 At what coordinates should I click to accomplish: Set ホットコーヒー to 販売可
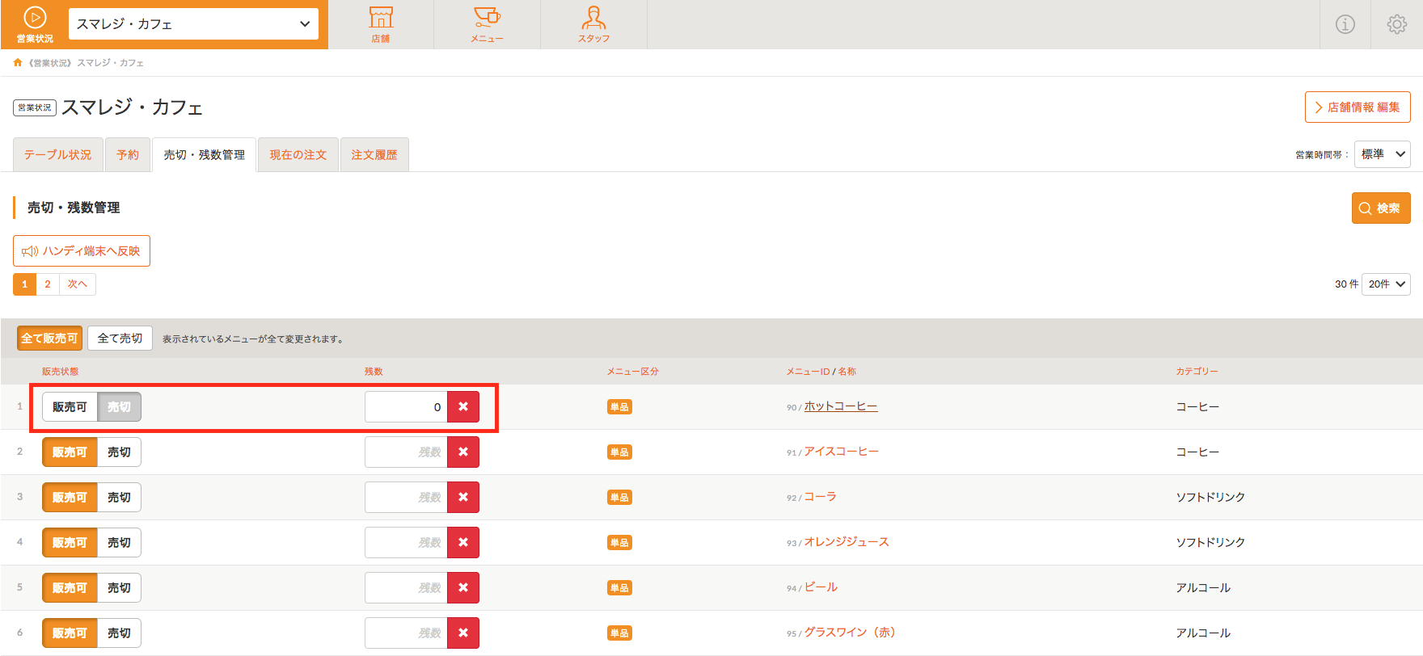[x=70, y=406]
